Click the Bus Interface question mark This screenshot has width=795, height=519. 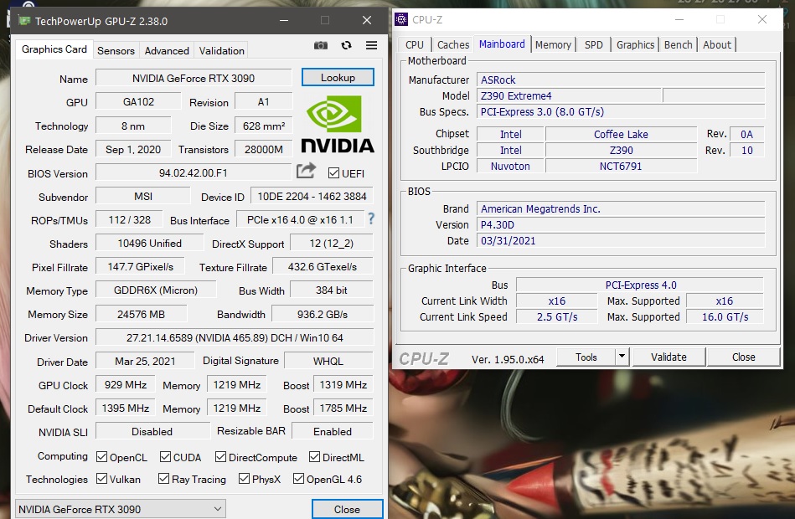point(371,218)
